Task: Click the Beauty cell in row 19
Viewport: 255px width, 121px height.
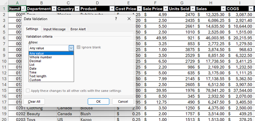Action: pyautogui.click(x=41, y=114)
